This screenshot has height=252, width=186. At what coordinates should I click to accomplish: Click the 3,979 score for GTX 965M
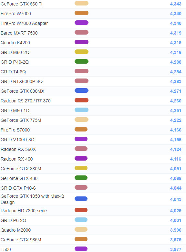(x=176, y=240)
